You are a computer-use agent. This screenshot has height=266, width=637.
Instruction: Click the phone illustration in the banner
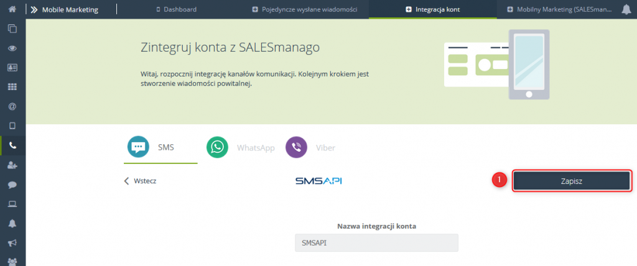pos(529,64)
